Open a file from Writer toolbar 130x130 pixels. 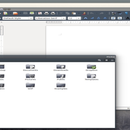[15, 13]
